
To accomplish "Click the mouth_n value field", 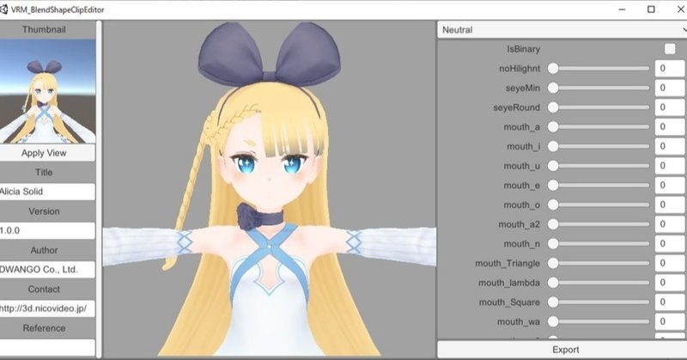I will point(670,244).
